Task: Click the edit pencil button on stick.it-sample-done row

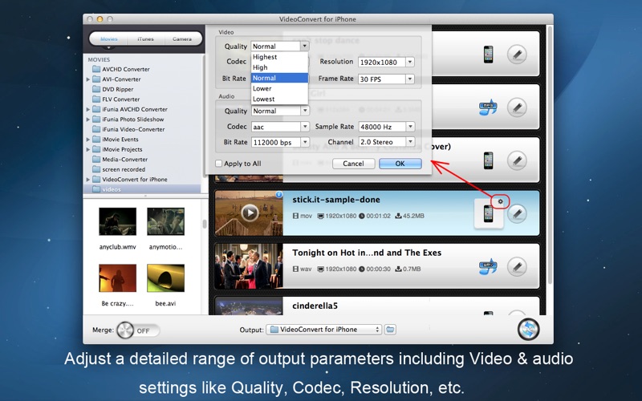Action: [517, 213]
